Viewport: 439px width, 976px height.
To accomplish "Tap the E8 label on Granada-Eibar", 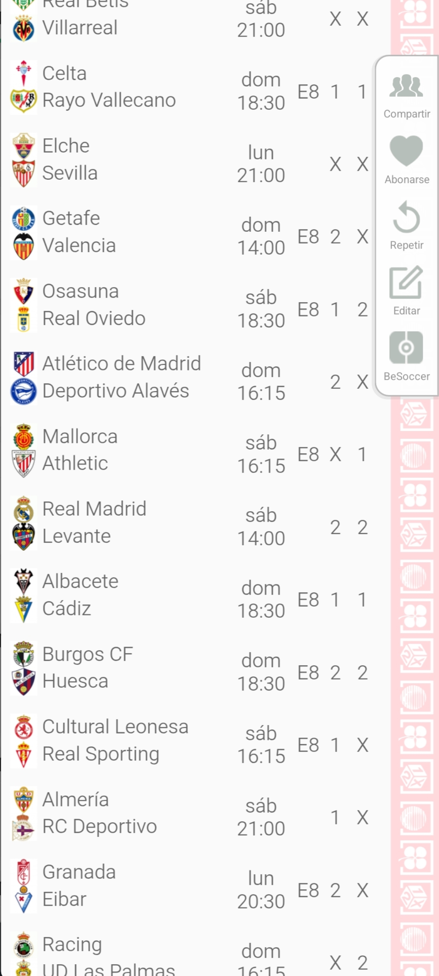I will (308, 891).
